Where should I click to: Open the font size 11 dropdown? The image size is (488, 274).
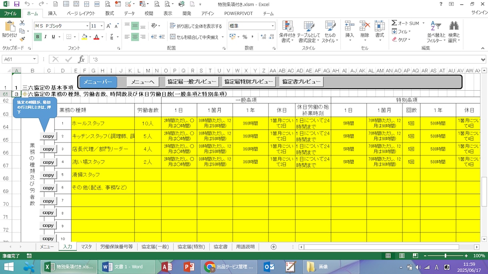point(102,26)
